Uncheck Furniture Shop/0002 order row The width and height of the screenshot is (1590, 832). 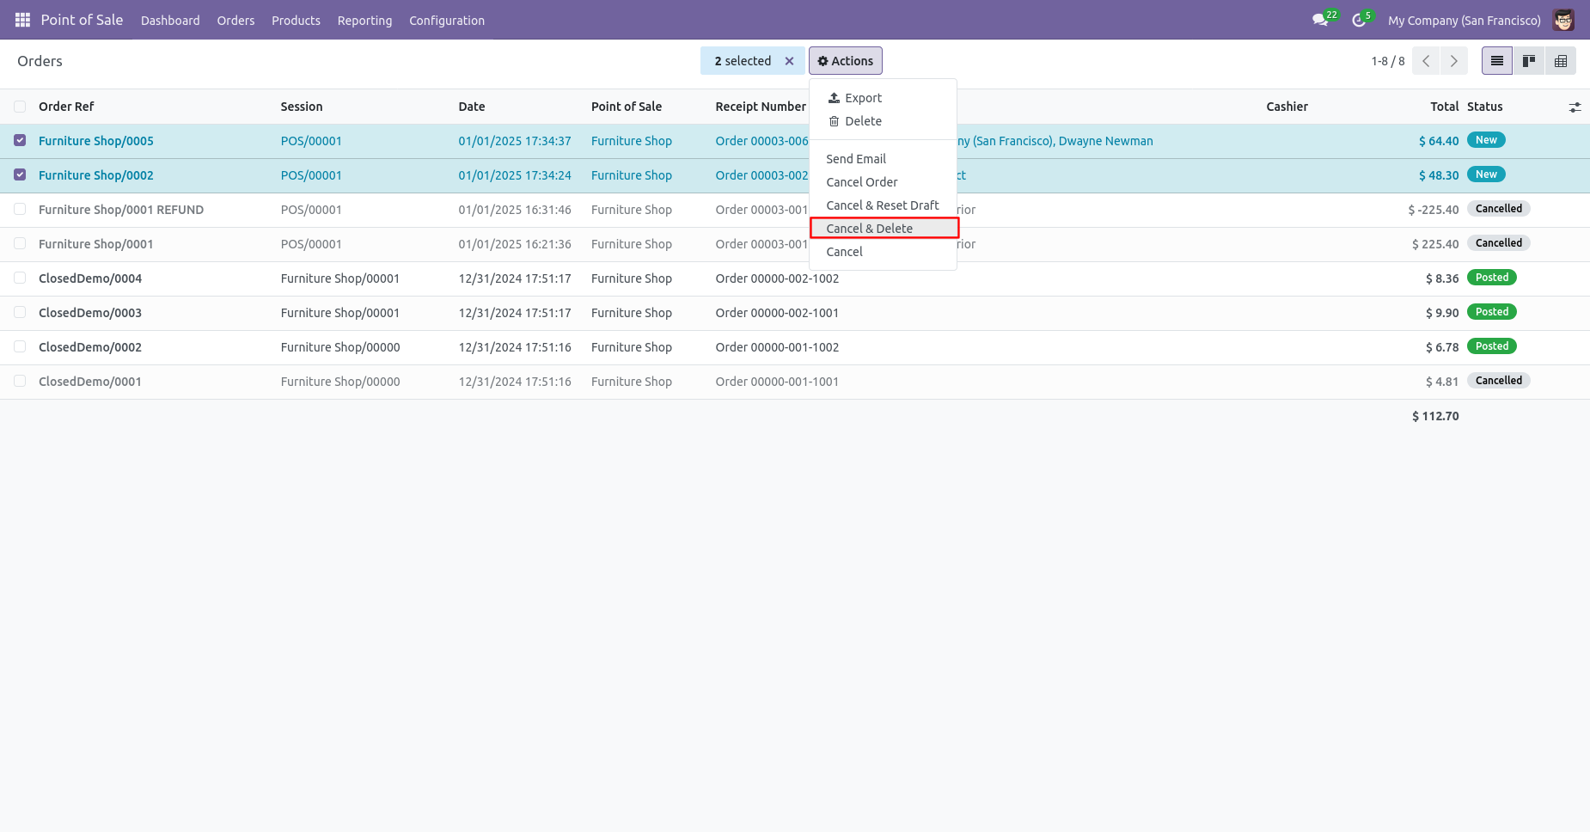point(20,174)
